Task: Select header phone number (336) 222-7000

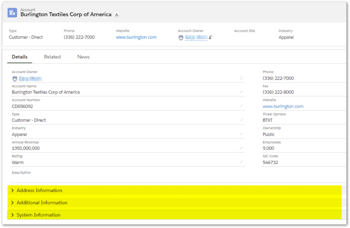Action: (79, 37)
